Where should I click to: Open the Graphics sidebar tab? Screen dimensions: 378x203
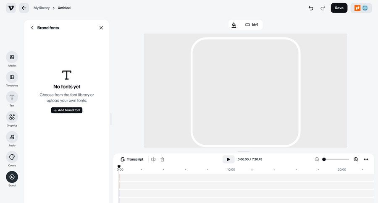(x=12, y=119)
